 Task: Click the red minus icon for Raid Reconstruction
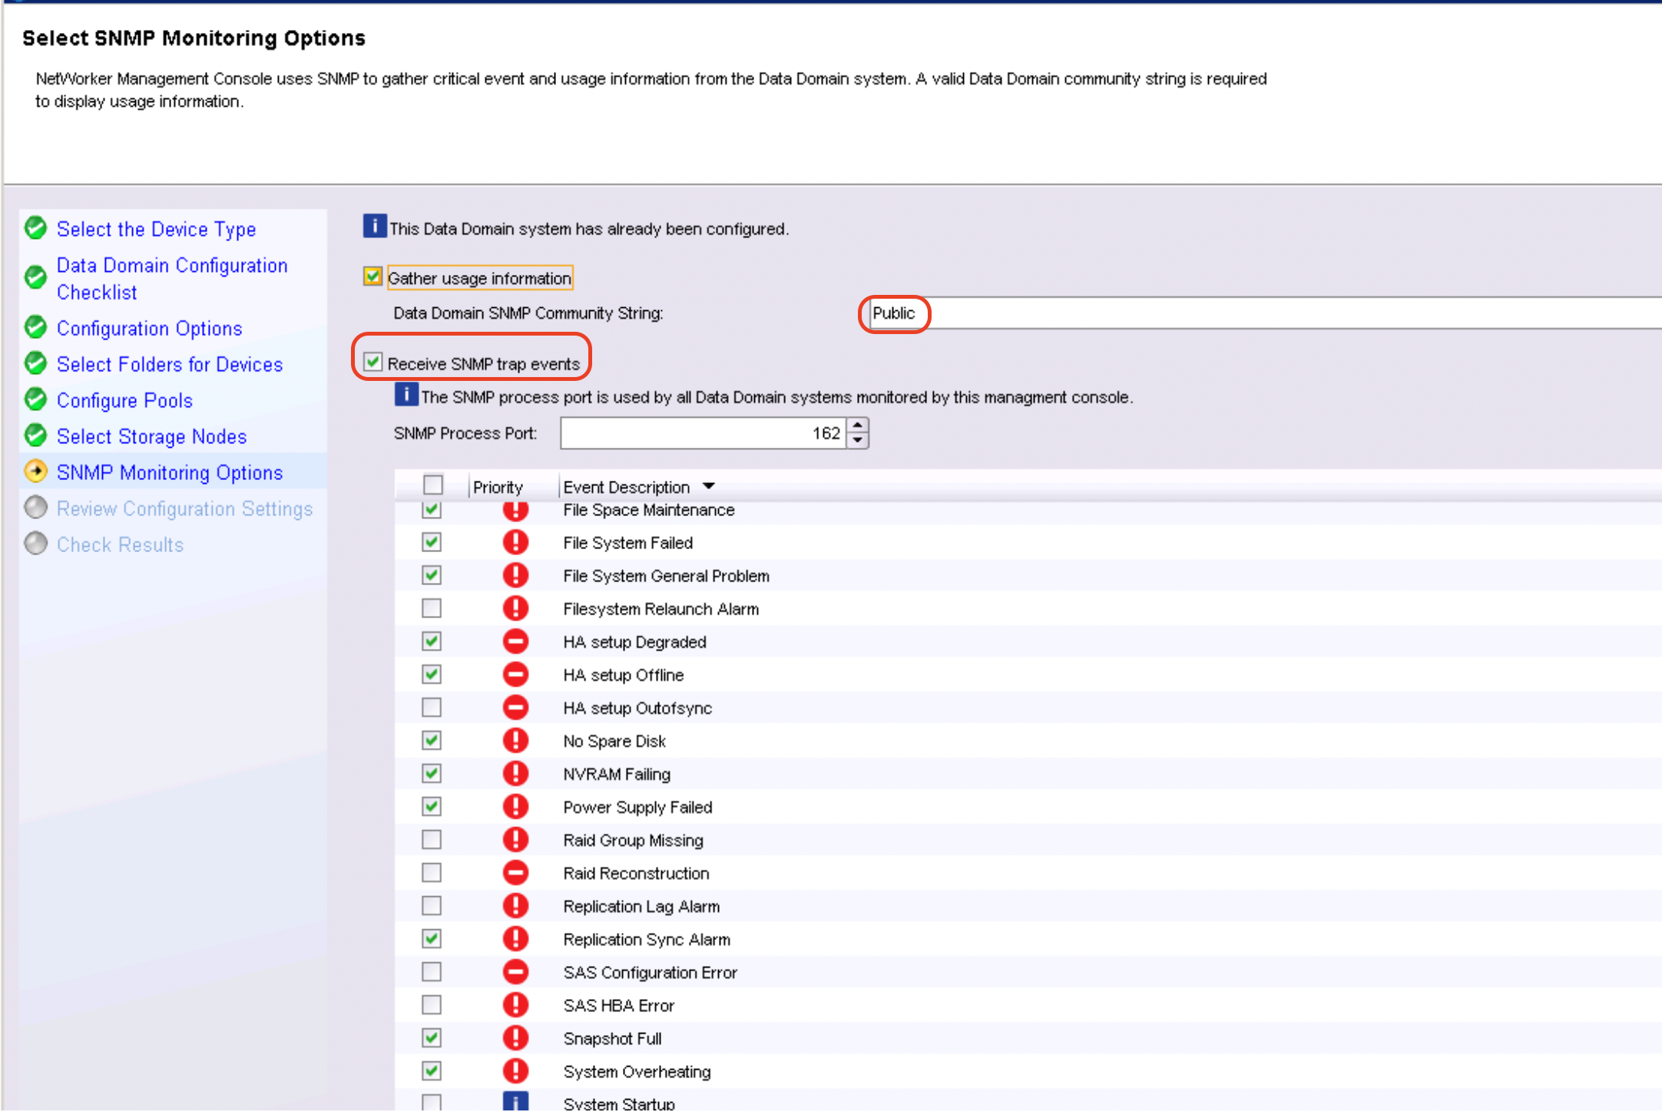tap(515, 872)
